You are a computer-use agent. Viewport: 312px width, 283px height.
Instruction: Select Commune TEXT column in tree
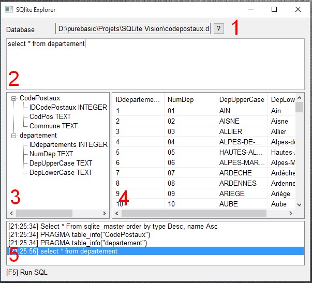(x=53, y=126)
